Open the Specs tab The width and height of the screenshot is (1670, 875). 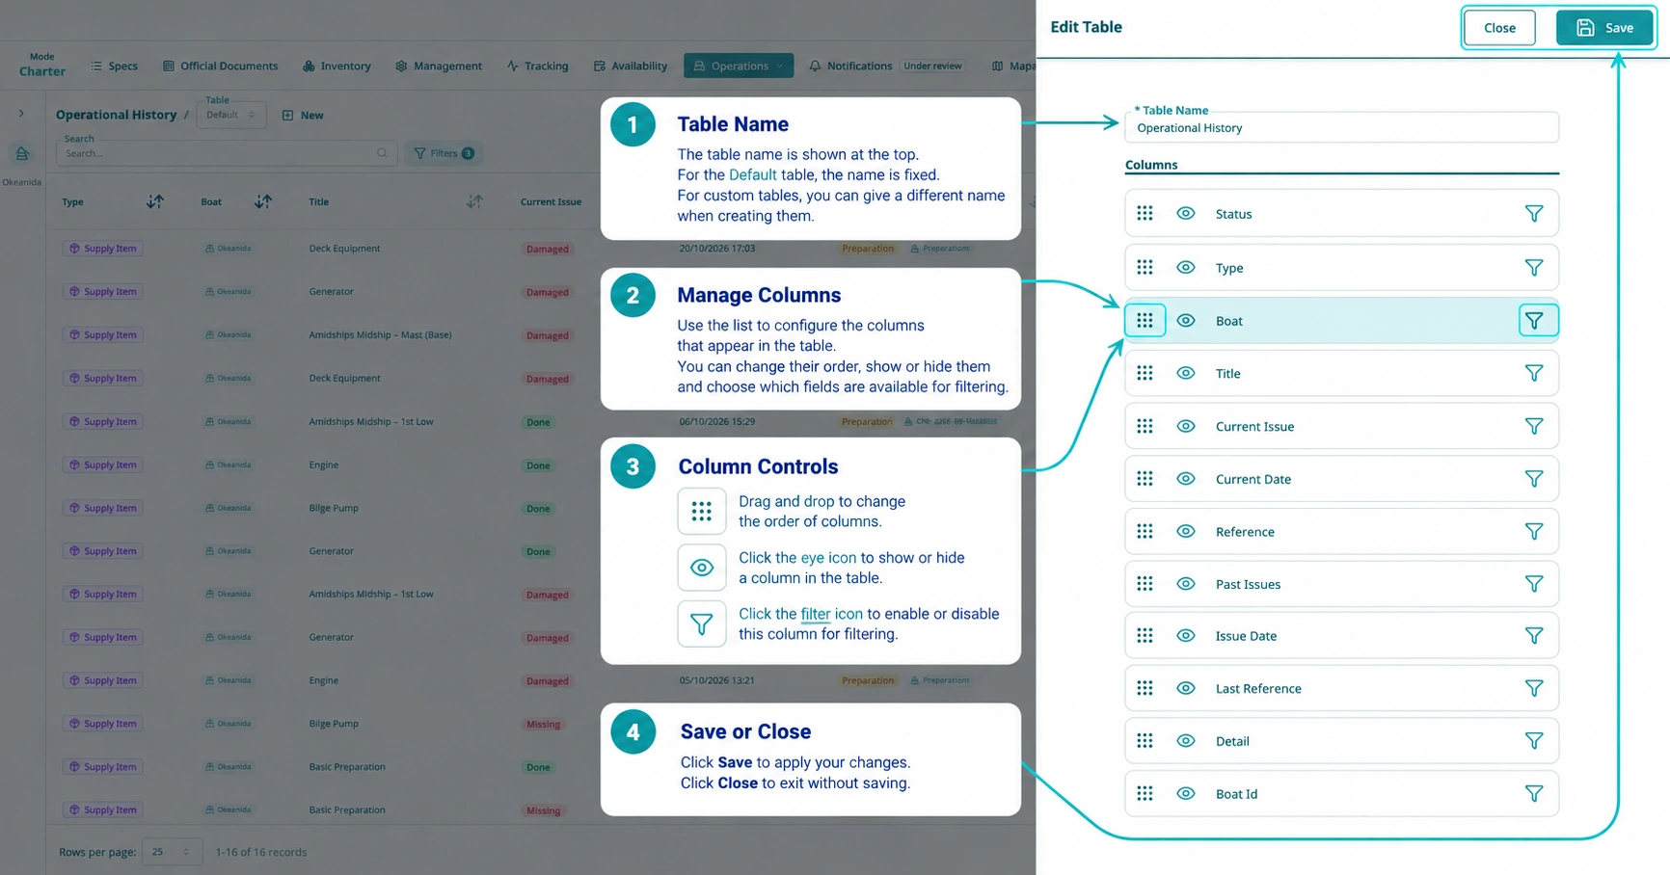coord(114,66)
